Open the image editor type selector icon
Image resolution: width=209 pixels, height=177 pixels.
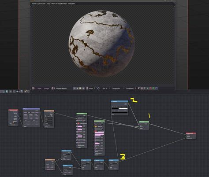(33, 88)
